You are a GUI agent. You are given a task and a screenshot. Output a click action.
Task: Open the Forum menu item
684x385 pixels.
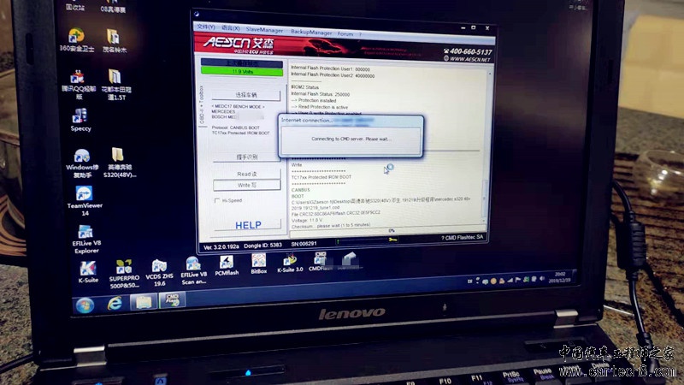[345, 34]
